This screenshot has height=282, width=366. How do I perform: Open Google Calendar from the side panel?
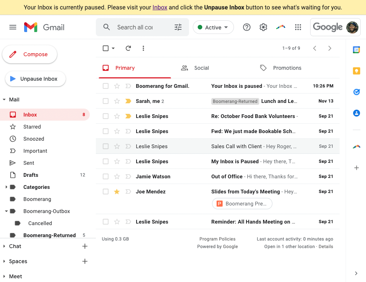[356, 50]
